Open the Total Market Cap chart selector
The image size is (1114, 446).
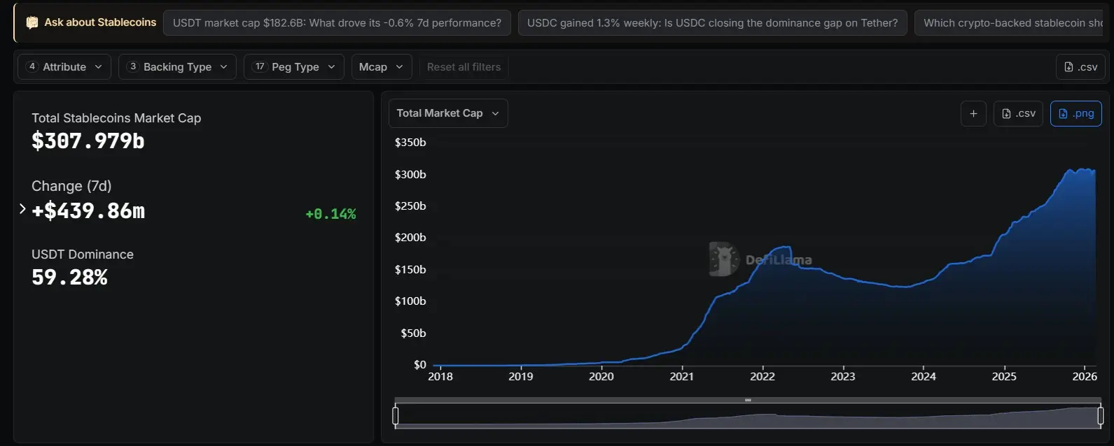(x=447, y=113)
